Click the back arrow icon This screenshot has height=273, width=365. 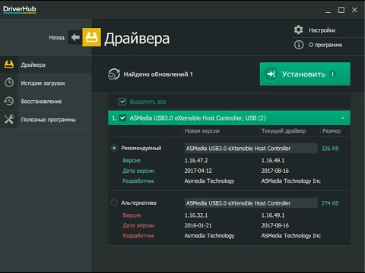click(75, 37)
